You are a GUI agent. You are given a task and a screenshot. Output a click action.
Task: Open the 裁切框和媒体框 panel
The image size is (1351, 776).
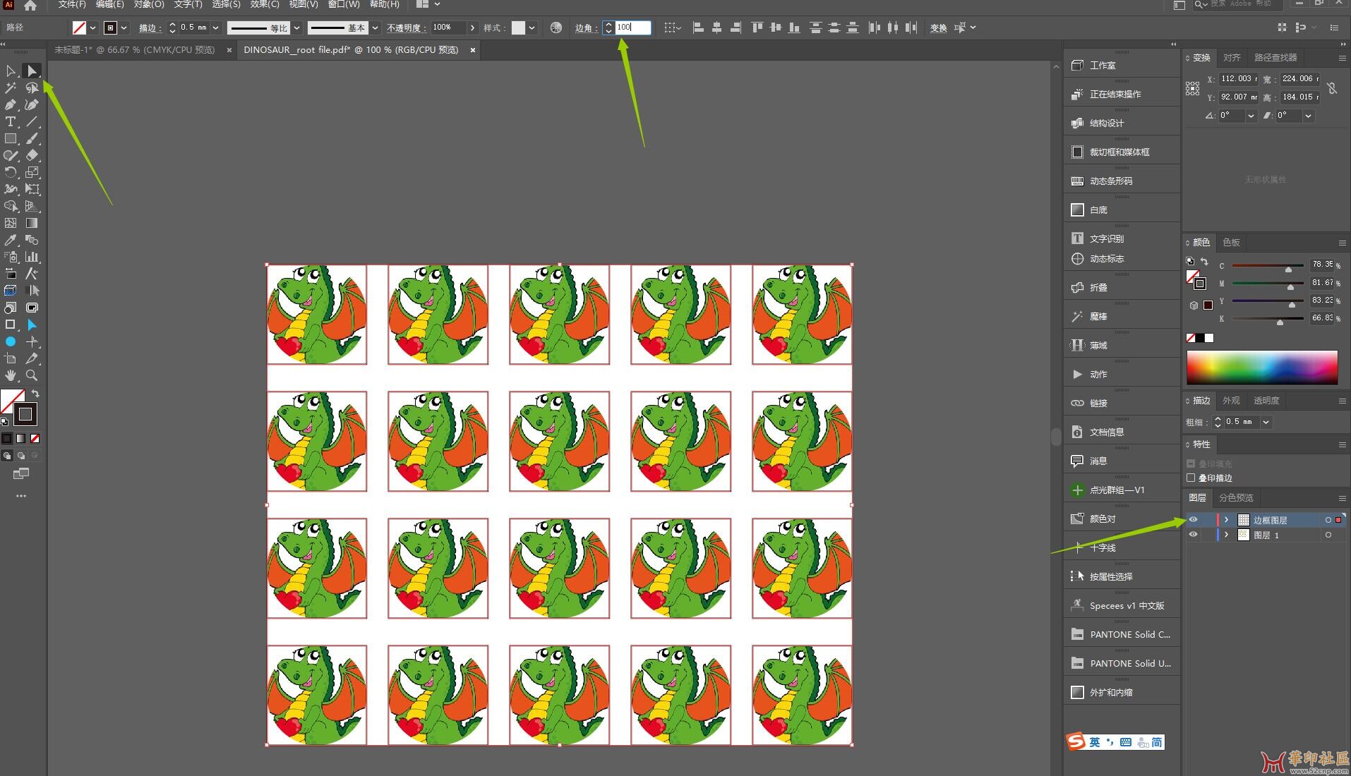pyautogui.click(x=1122, y=152)
